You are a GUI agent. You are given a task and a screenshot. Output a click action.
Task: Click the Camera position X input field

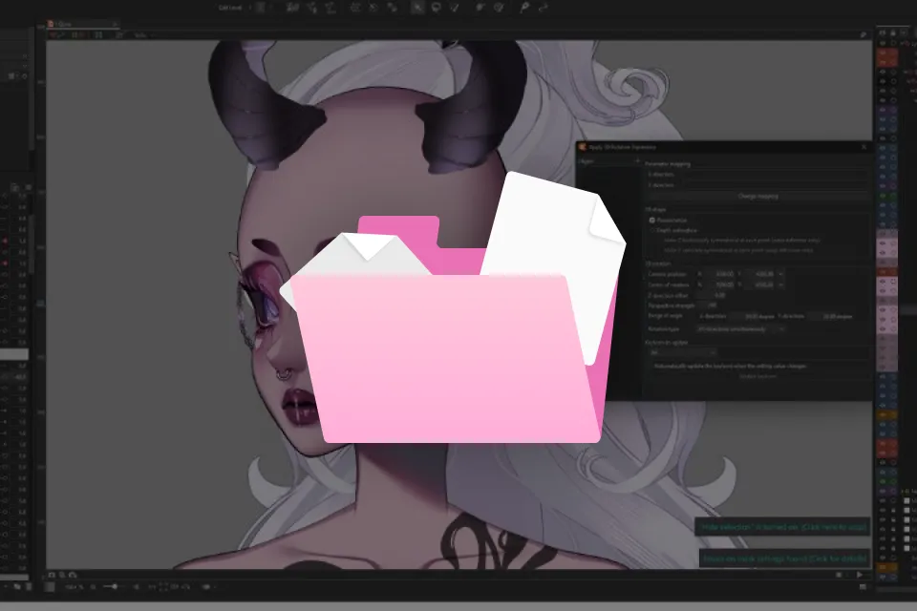719,274
